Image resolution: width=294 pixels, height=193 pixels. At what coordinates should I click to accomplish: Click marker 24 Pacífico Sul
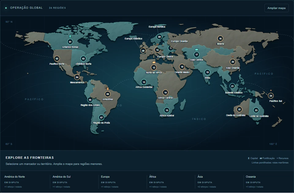[x=271, y=96]
